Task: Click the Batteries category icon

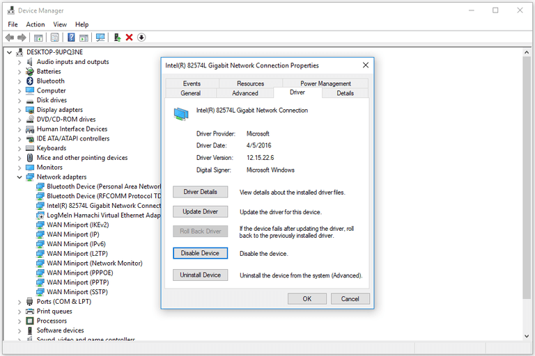Action: tap(30, 72)
